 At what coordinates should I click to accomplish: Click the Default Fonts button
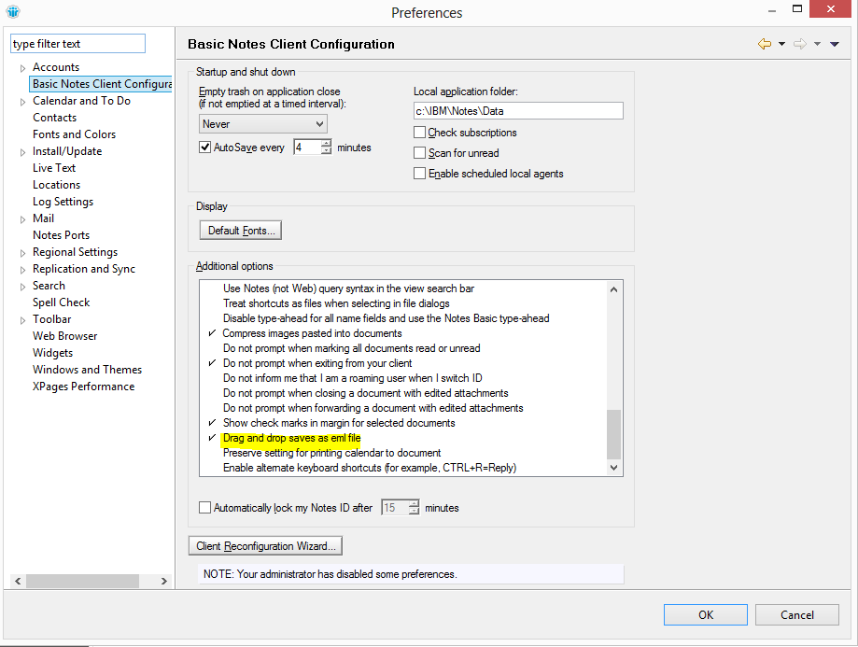click(x=241, y=231)
